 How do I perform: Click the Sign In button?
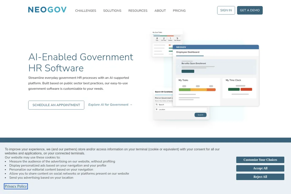click(226, 10)
